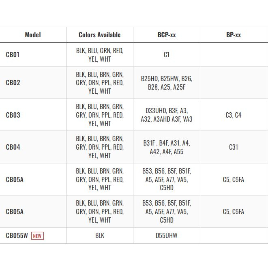Click the CB01 row's colors available cell
This screenshot has width=268, height=268.
pos(100,55)
